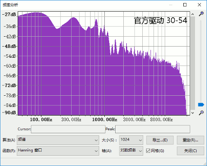Open the 轴(A) axis dropdown
The image size is (207, 166).
point(131,151)
